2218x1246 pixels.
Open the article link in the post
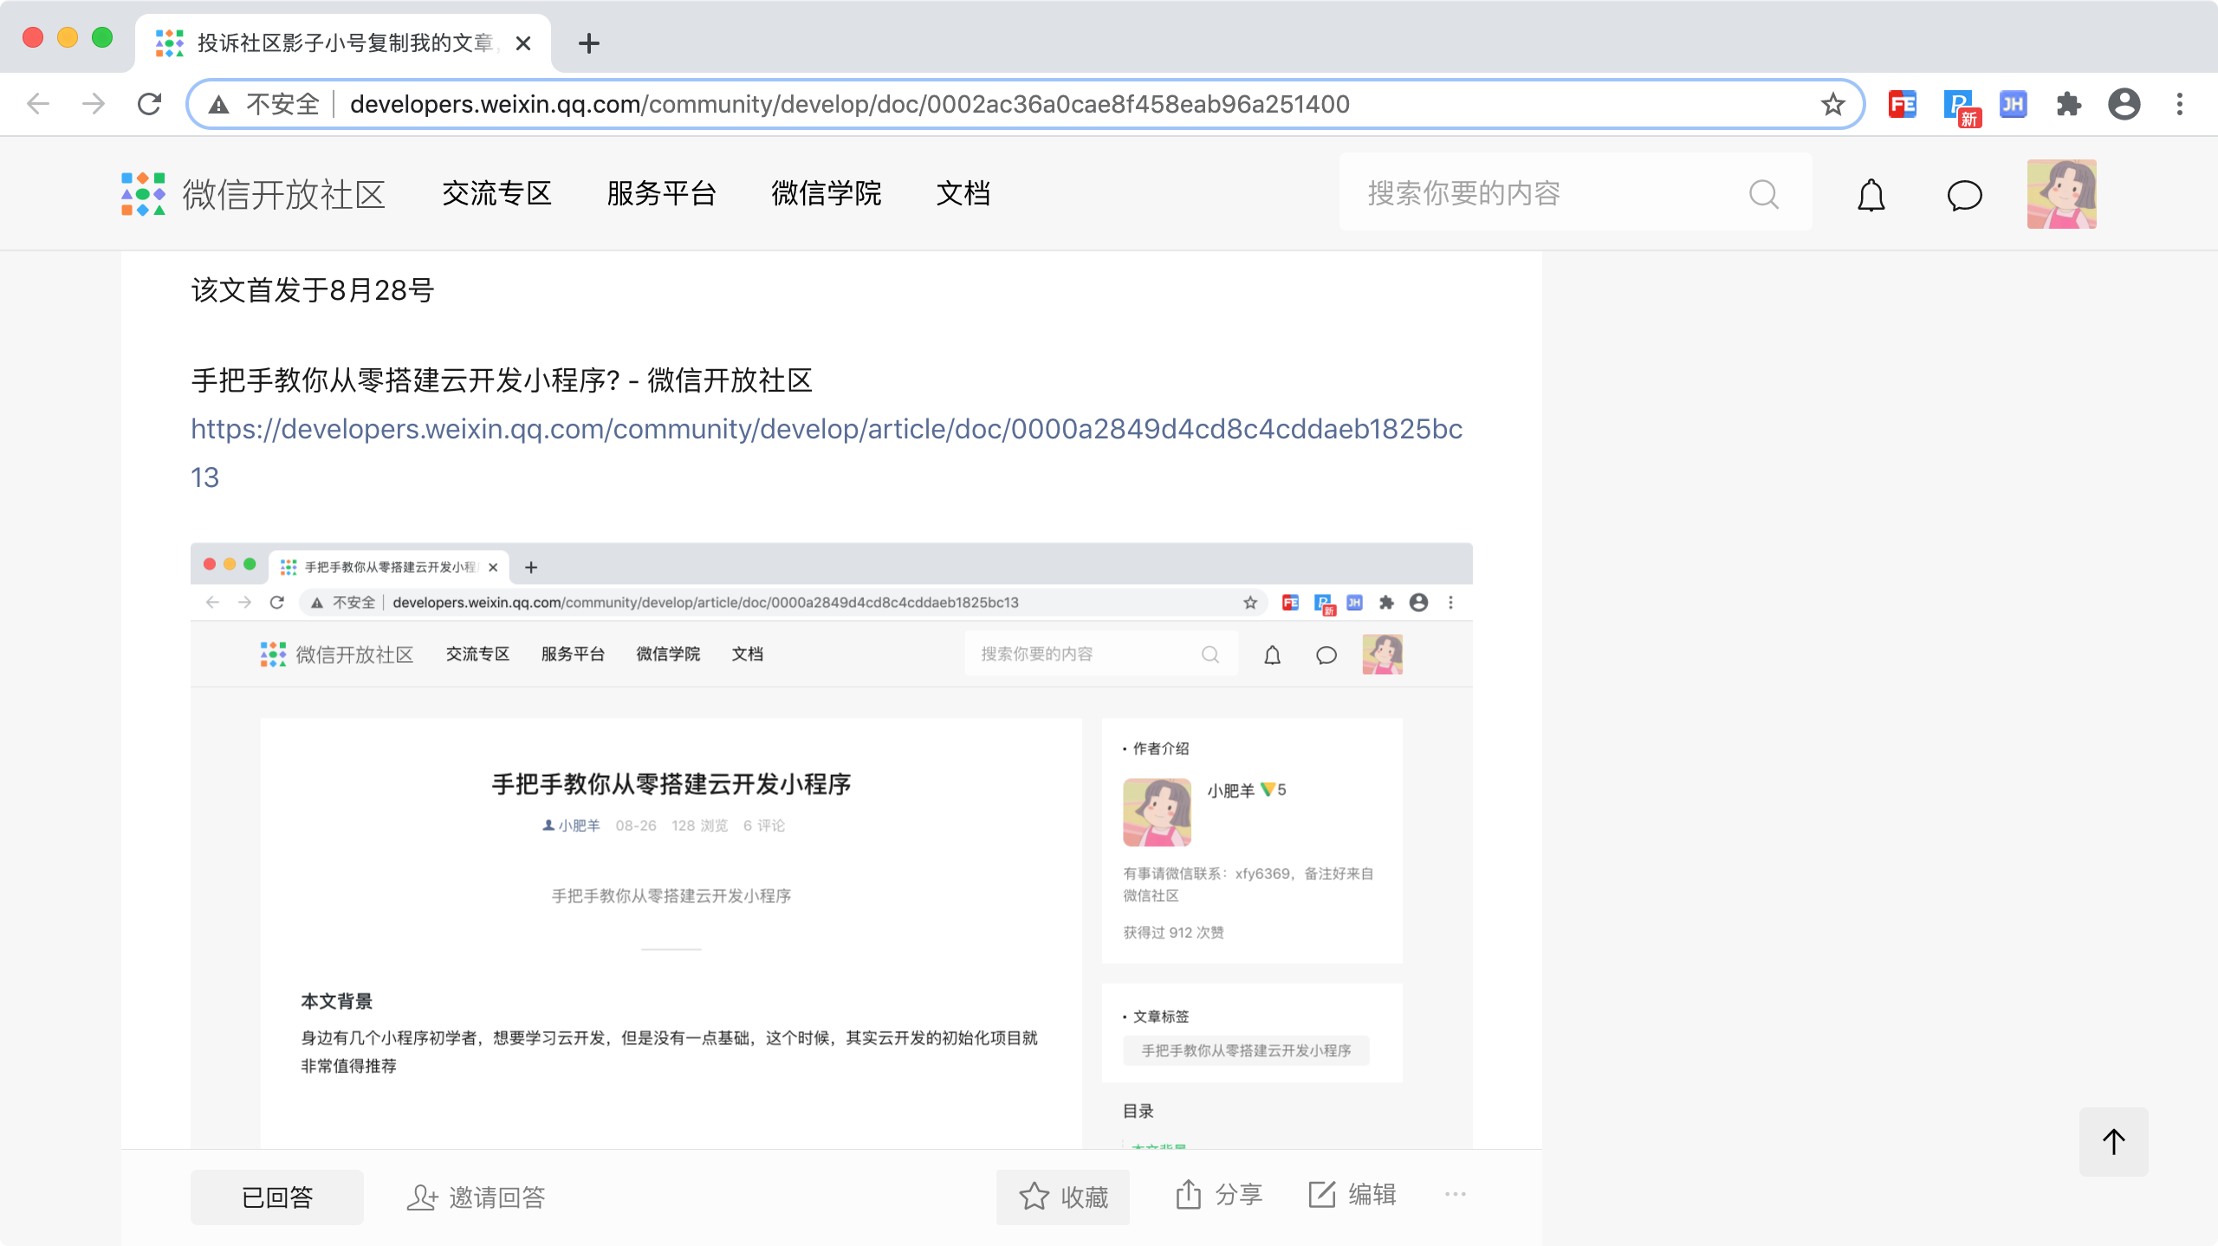pos(826,430)
